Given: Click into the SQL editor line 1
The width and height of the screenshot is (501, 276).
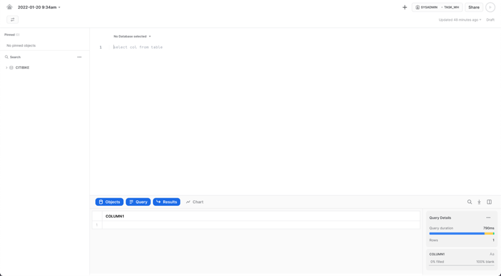Looking at the screenshot, I should click(226, 48).
